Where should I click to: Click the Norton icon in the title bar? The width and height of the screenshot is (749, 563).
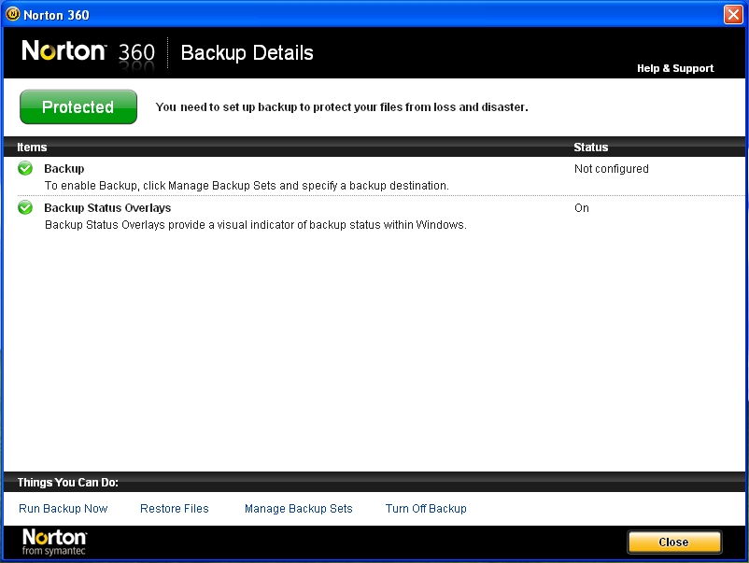(12, 14)
